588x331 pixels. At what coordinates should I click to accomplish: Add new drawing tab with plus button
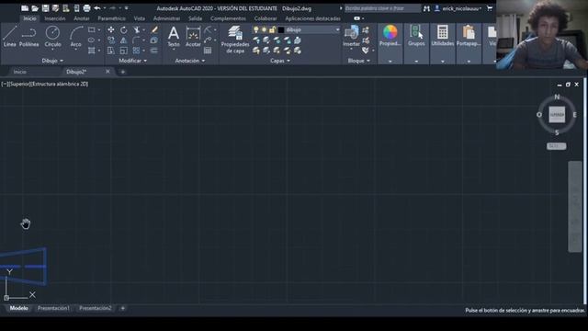point(122,72)
